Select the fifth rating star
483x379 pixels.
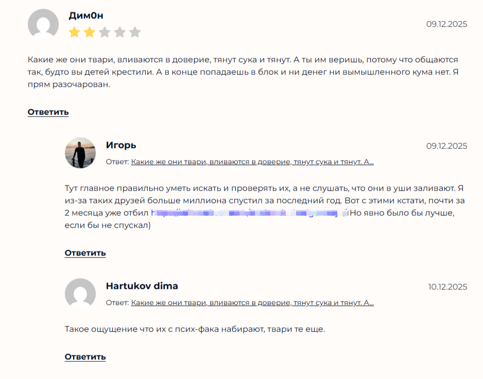pyautogui.click(x=135, y=32)
